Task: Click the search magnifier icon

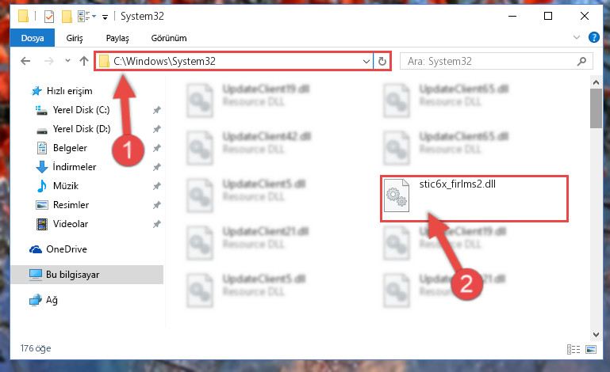Action: tap(581, 62)
